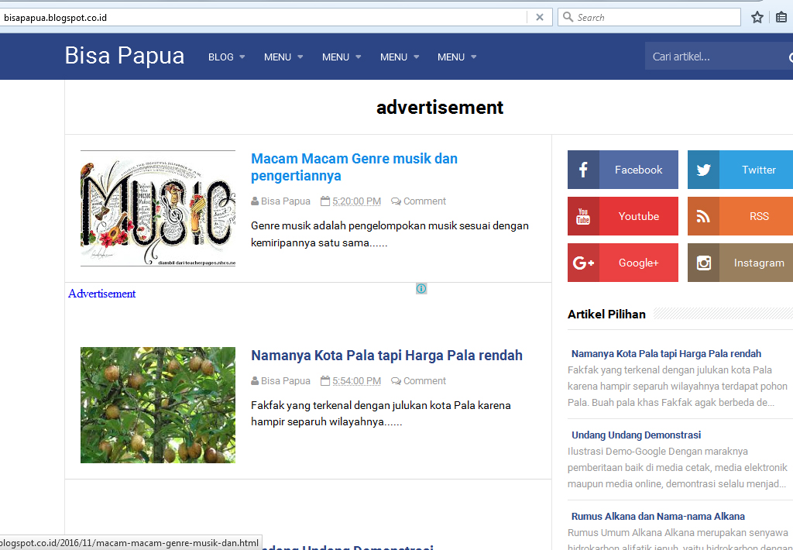Click the RSS feed icon
The width and height of the screenshot is (793, 550).
703,216
